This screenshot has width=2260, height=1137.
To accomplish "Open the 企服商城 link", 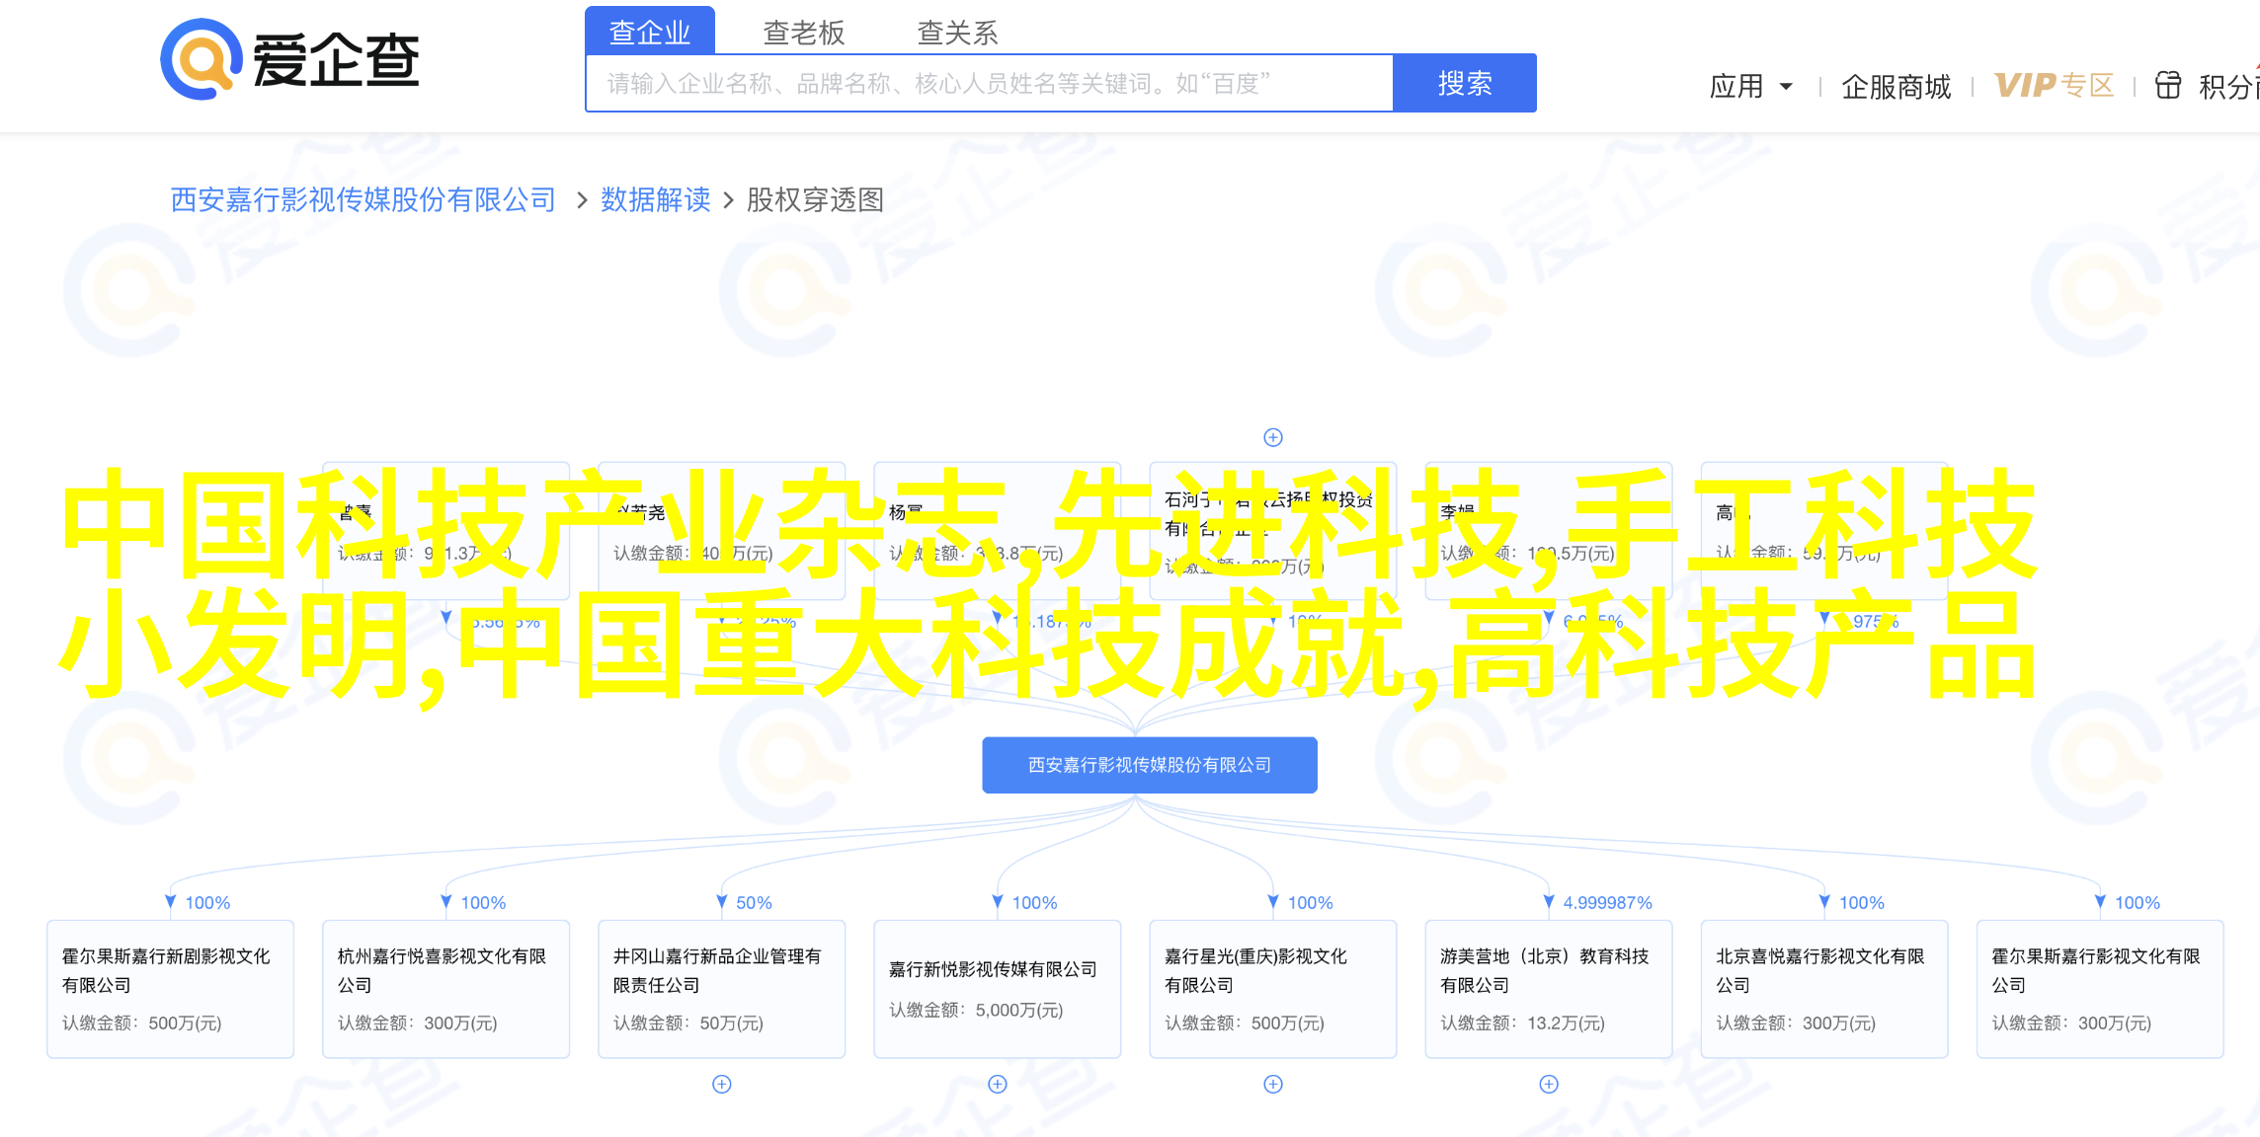I will click(x=1897, y=87).
